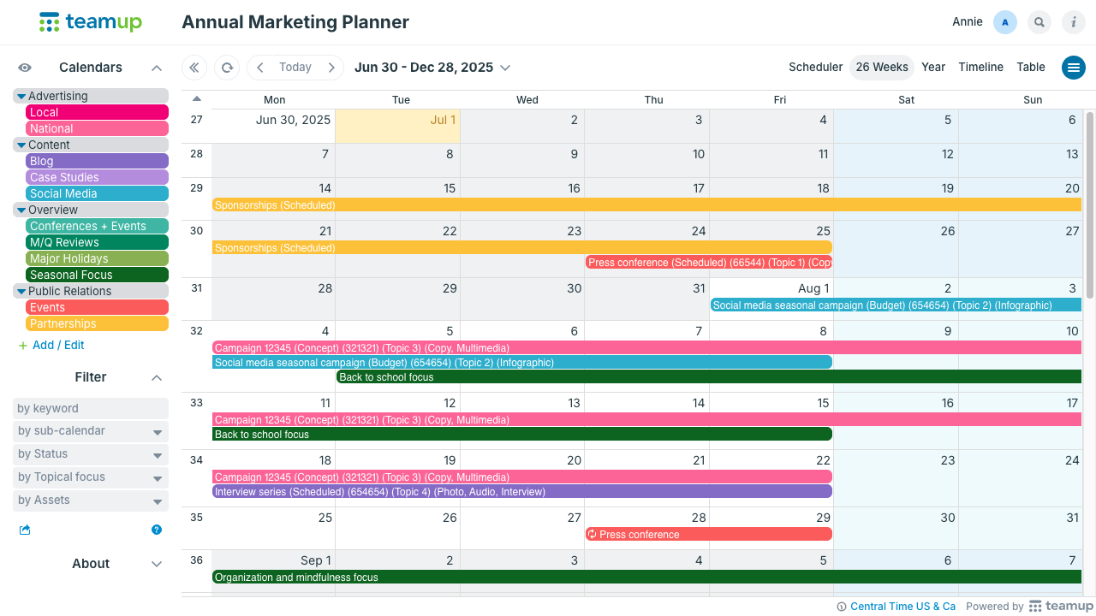This screenshot has height=616, width=1096.
Task: Click the search magnifier icon
Action: click(x=1039, y=22)
